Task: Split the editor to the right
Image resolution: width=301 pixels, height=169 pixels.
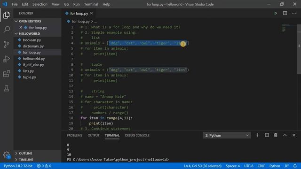Action: pyautogui.click(x=285, y=13)
